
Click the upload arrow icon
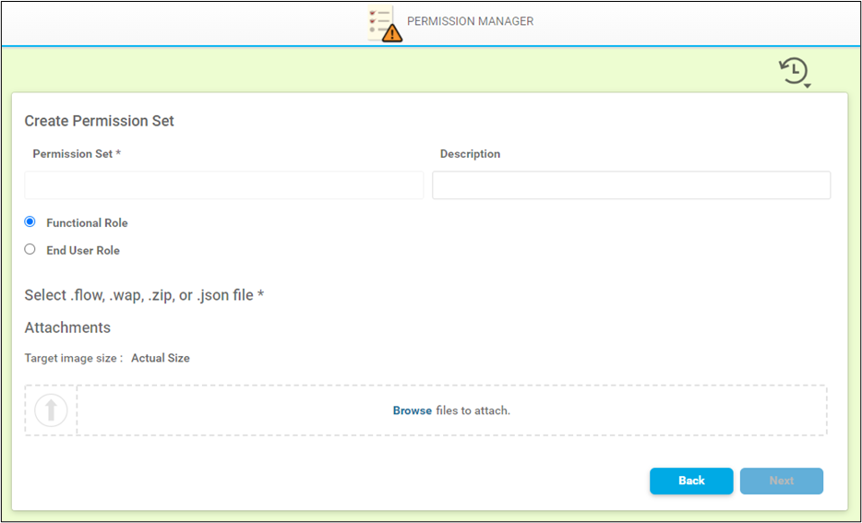(x=51, y=410)
